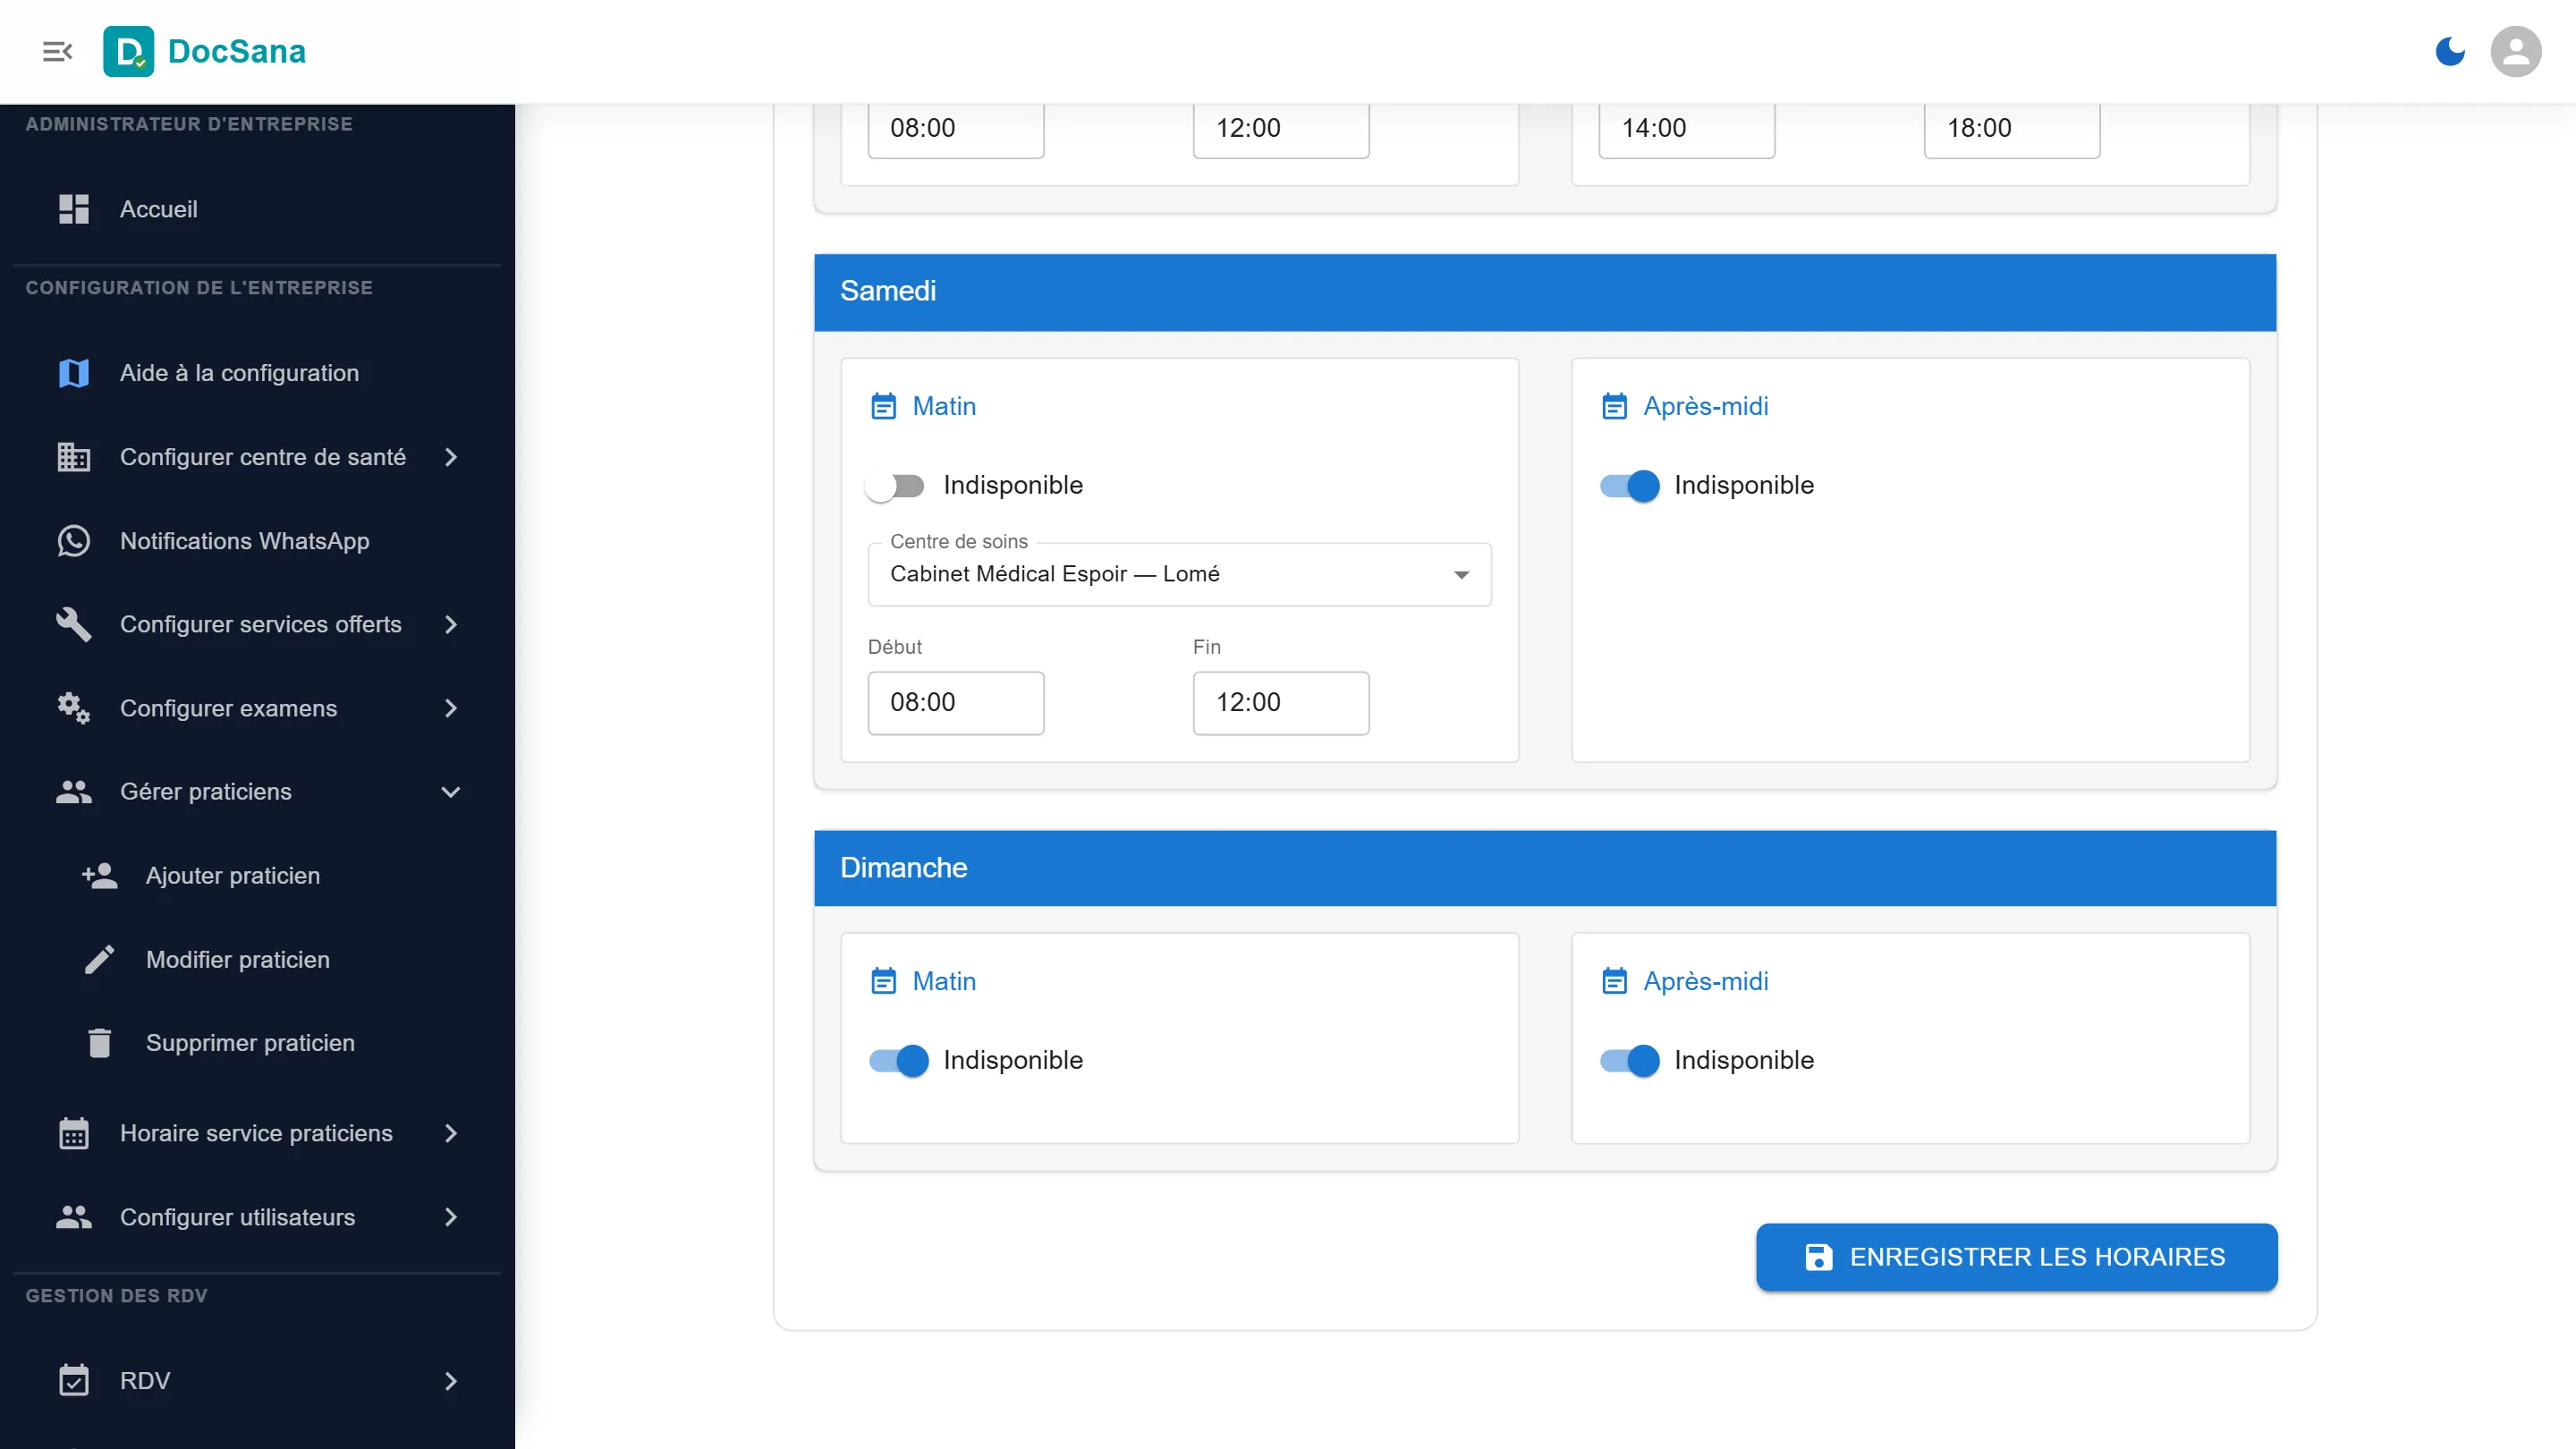2576x1449 pixels.
Task: Click Samedi Matin Fin time field
Action: pyautogui.click(x=1280, y=702)
